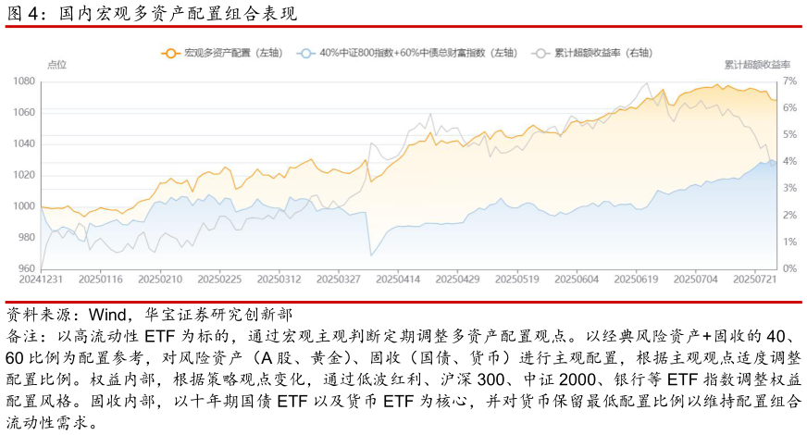Image resolution: width=807 pixels, height=435 pixels.
Task: Select the 20250721 date on x-axis
Action: tap(754, 279)
